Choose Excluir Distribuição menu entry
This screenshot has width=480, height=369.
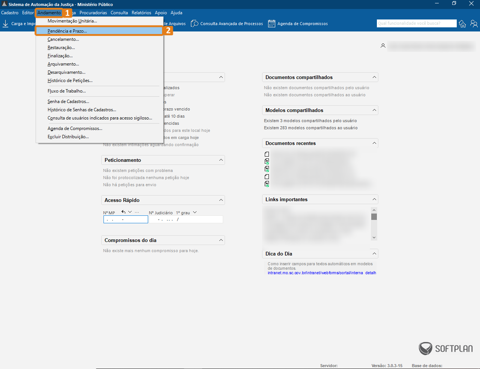point(100,137)
